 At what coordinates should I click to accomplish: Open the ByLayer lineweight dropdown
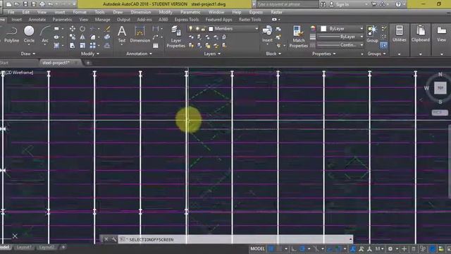click(x=362, y=37)
